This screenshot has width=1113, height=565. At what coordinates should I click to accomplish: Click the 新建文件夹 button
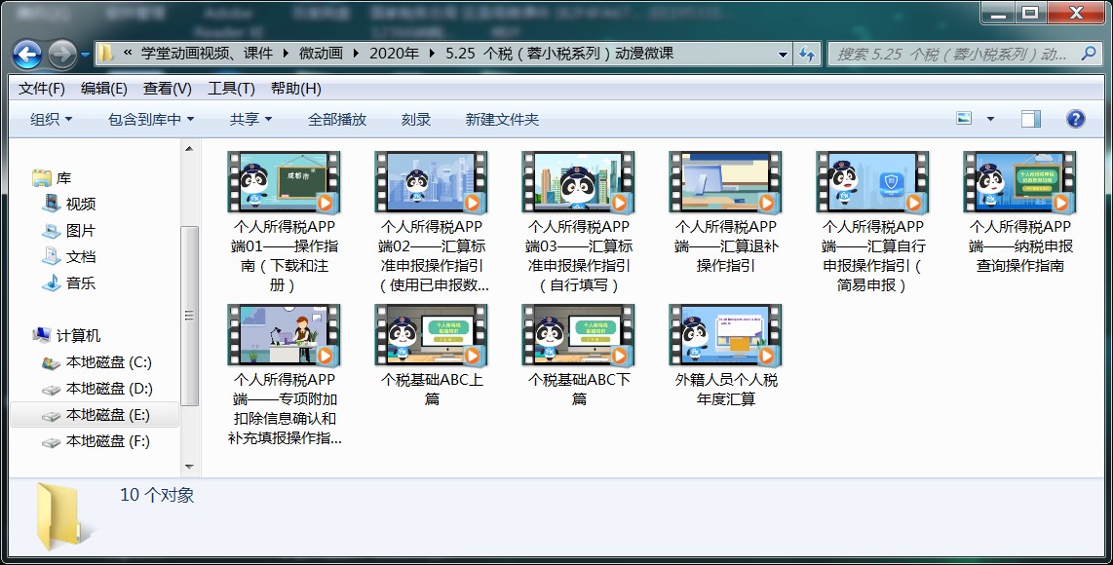click(x=502, y=119)
